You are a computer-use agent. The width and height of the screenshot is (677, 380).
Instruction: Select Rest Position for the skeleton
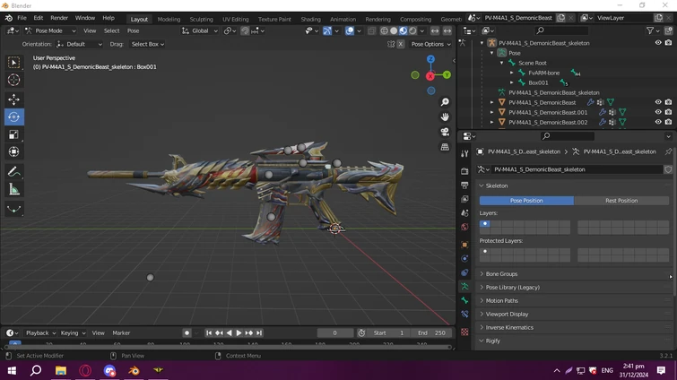(x=621, y=201)
